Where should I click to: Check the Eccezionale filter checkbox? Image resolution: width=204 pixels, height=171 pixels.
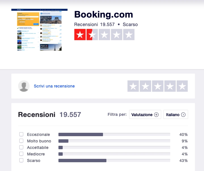(21, 134)
